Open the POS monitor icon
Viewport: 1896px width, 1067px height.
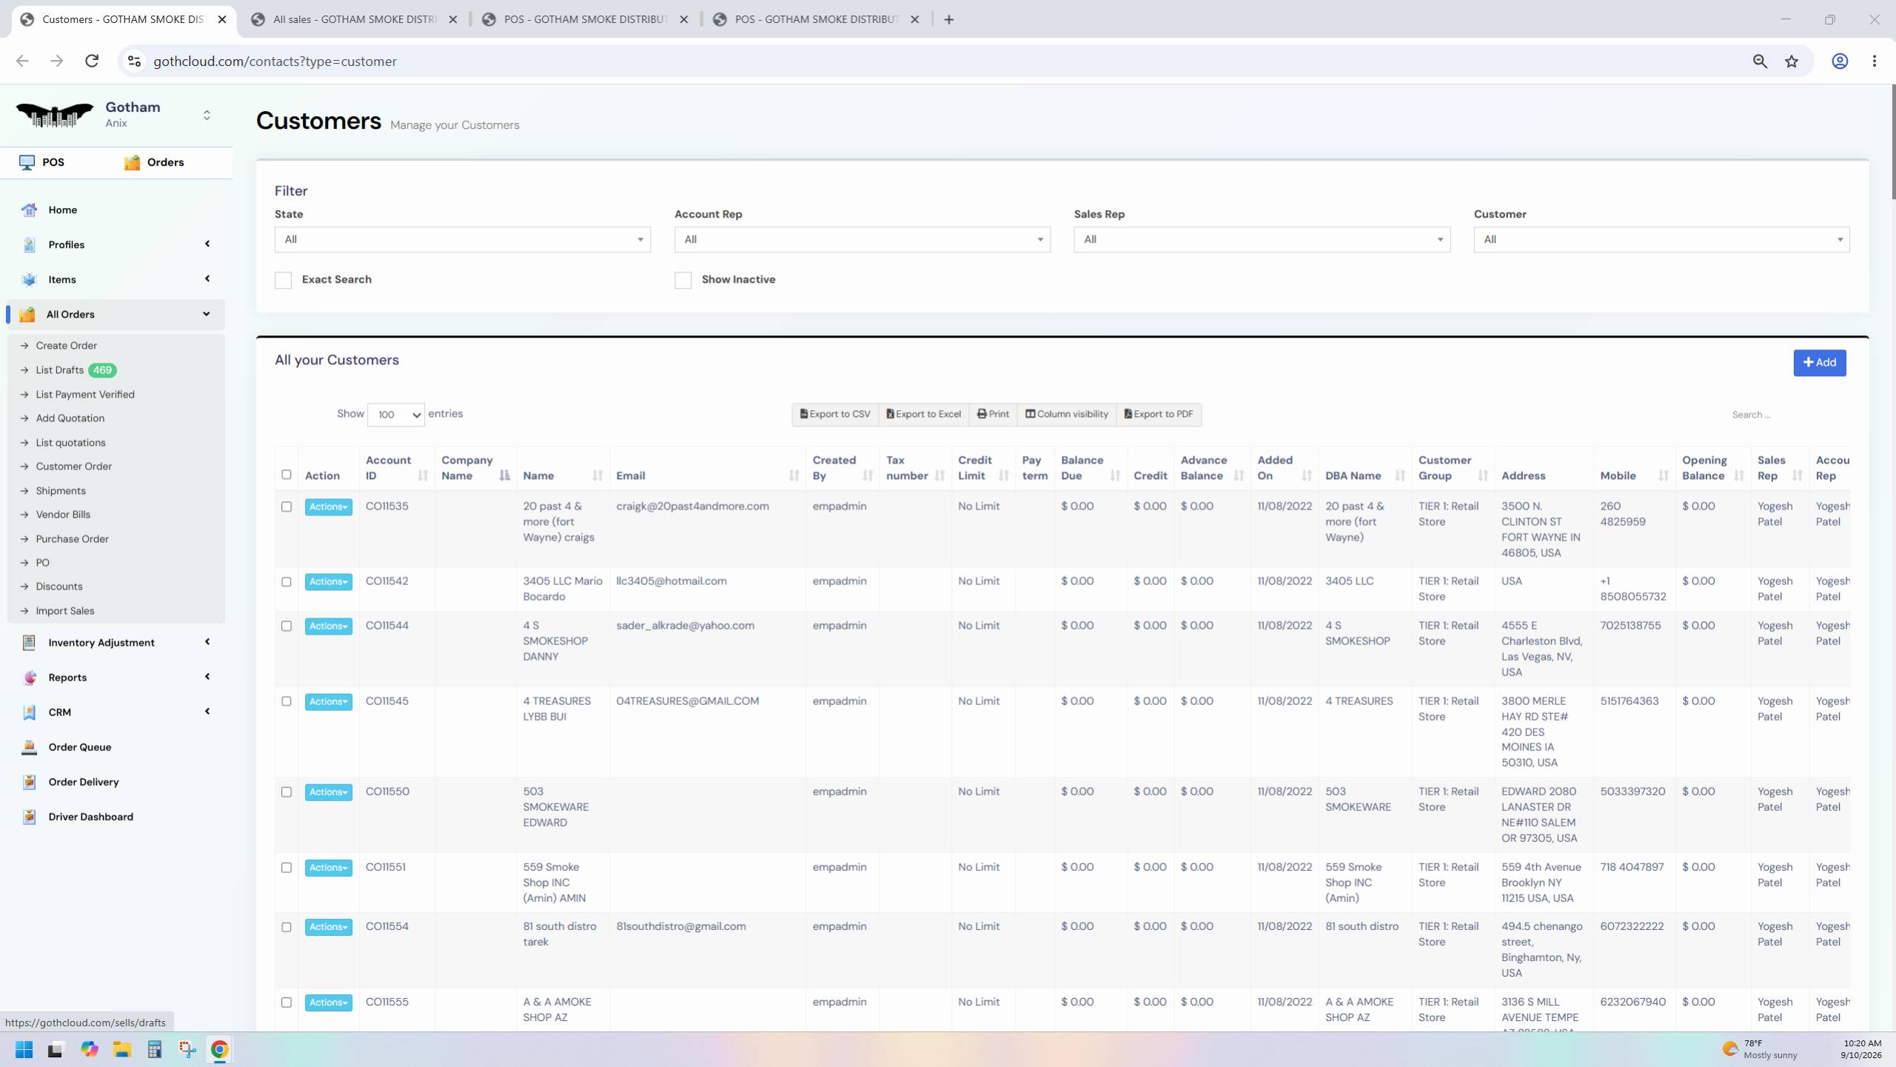pyautogui.click(x=27, y=162)
